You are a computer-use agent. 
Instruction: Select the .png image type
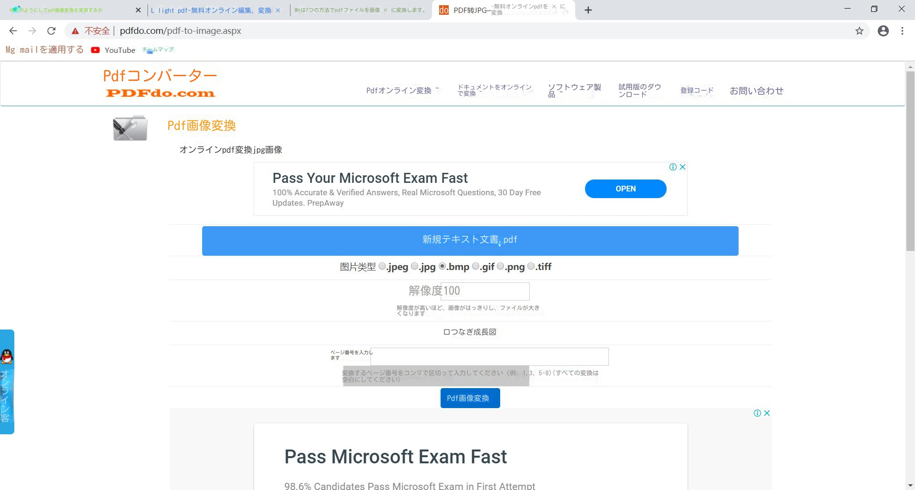pyautogui.click(x=501, y=266)
